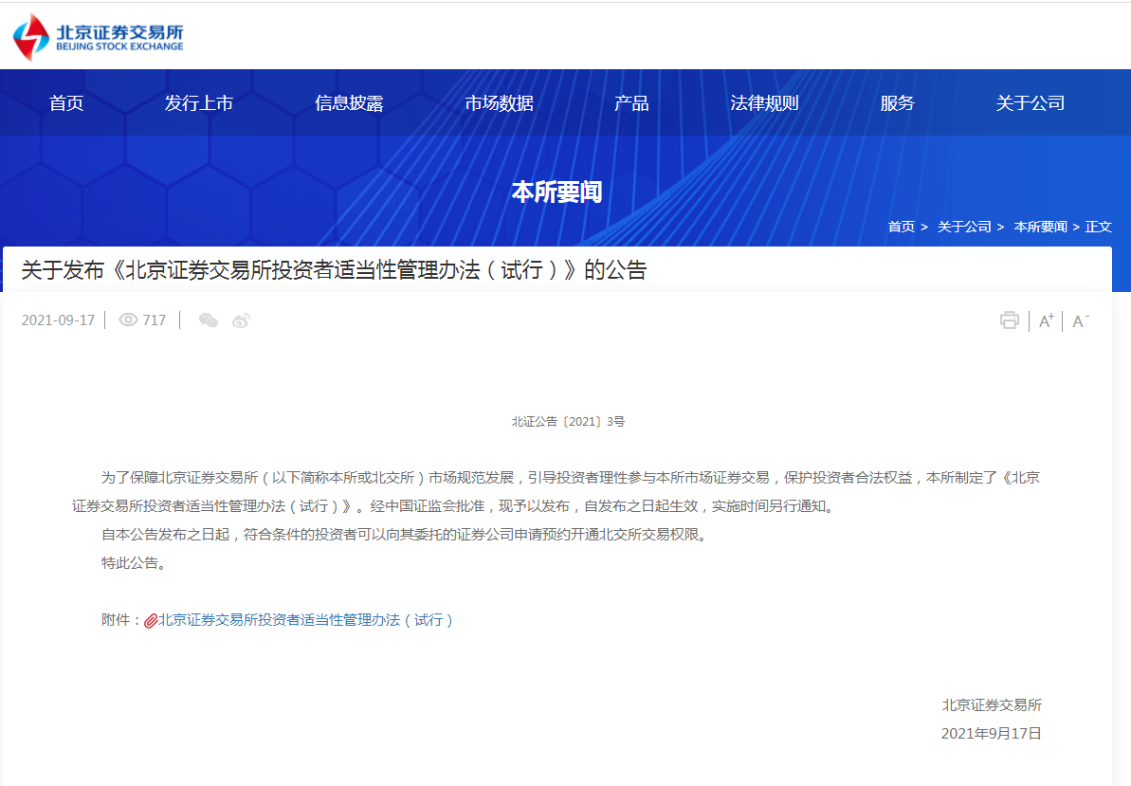Image resolution: width=1131 pixels, height=786 pixels.
Task: Click 正文 in the breadcrumb
Action: coord(1099,227)
